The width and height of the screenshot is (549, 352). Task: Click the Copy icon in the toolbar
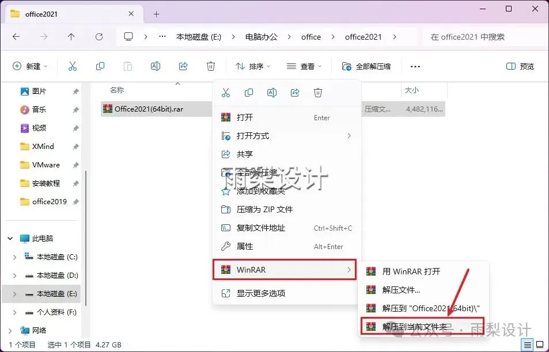100,66
